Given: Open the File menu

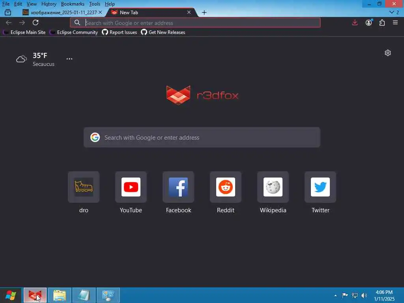Looking at the screenshot, I should pyautogui.click(x=6, y=4).
